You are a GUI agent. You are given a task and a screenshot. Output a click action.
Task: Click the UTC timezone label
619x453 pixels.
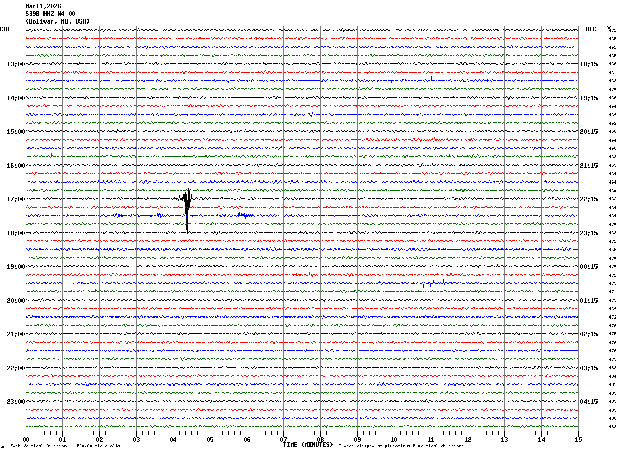tap(591, 29)
